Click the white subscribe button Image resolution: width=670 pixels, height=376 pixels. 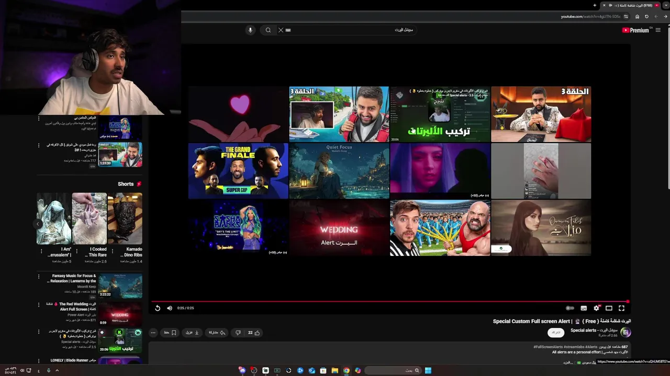tap(556, 333)
